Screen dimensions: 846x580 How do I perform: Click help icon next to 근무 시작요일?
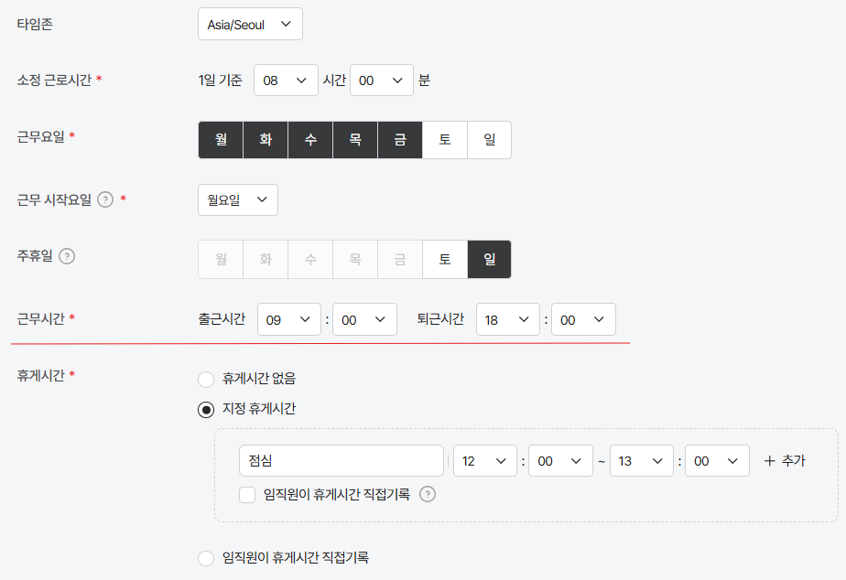pyautogui.click(x=105, y=200)
